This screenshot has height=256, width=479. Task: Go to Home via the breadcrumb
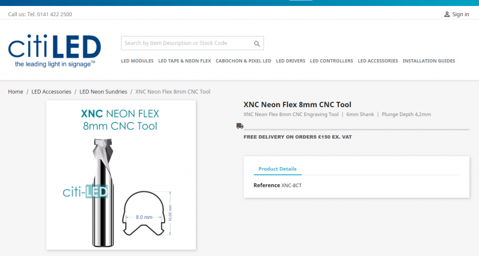pos(16,92)
